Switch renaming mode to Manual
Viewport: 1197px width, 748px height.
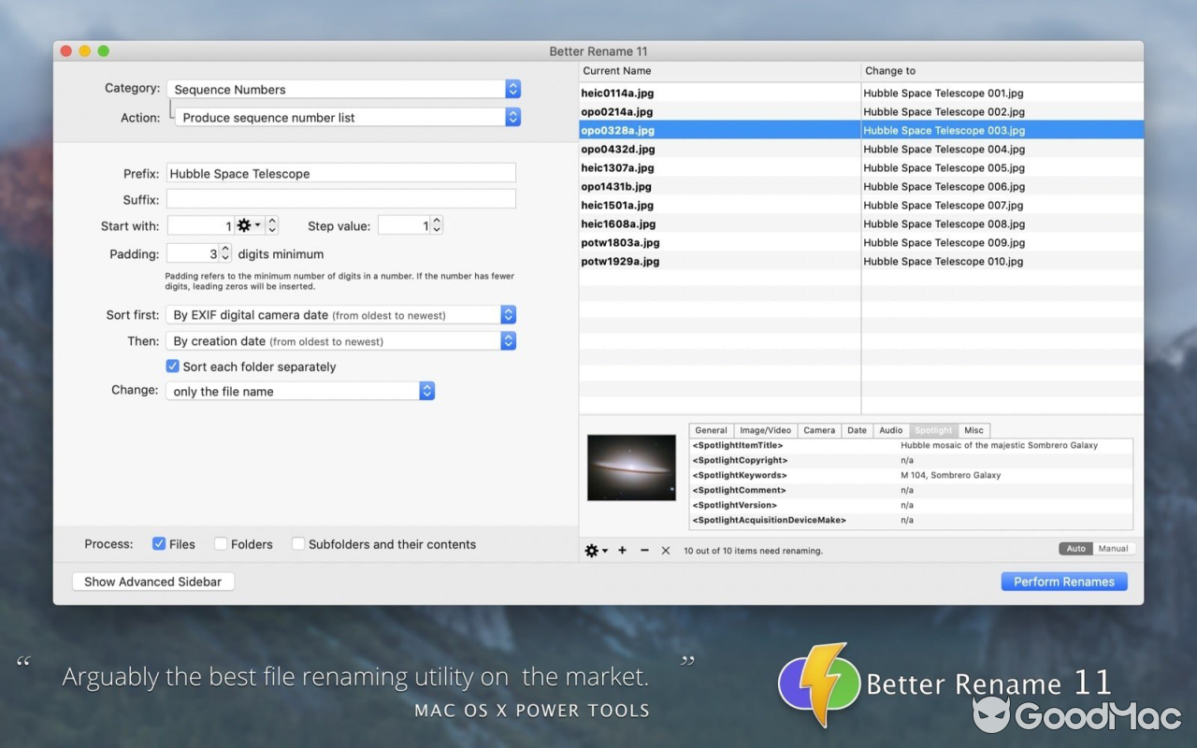[1113, 549]
